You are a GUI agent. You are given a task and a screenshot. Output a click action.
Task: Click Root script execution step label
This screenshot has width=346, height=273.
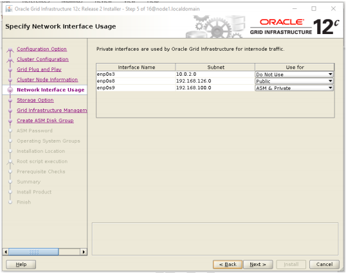tap(42, 161)
